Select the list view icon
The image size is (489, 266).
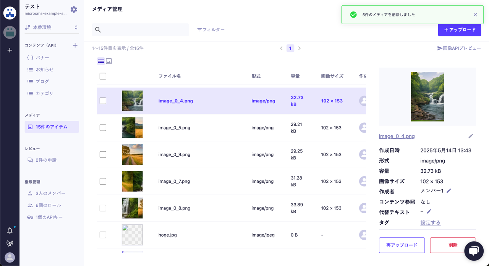click(101, 61)
